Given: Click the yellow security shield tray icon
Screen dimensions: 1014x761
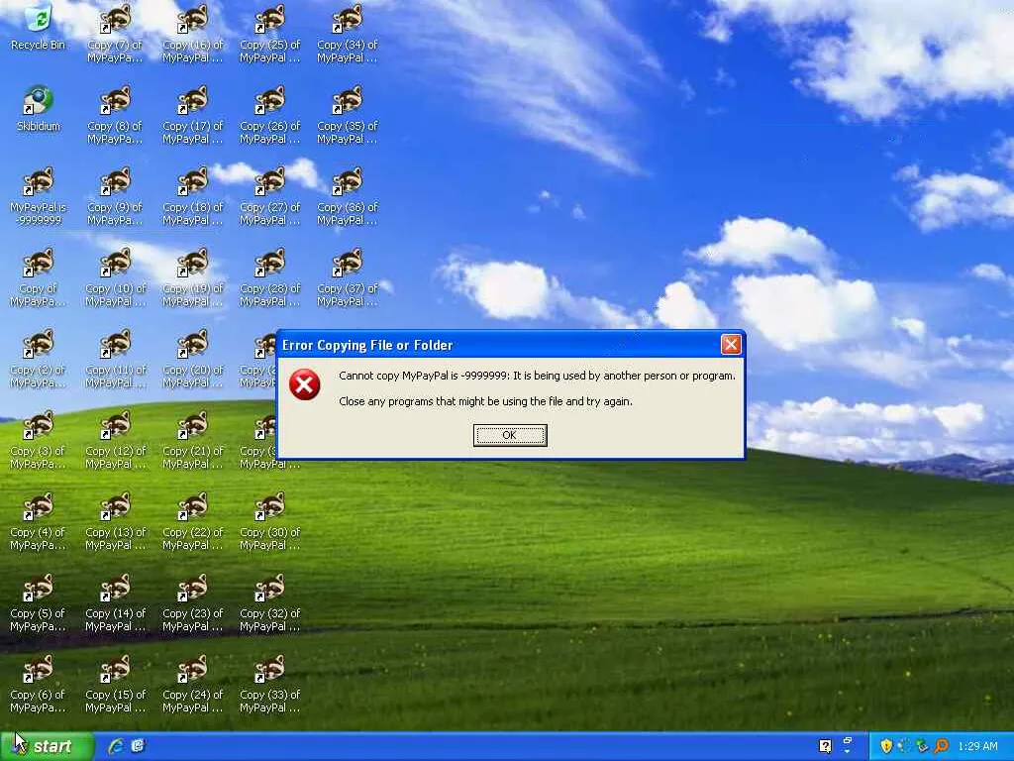Looking at the screenshot, I should [886, 746].
